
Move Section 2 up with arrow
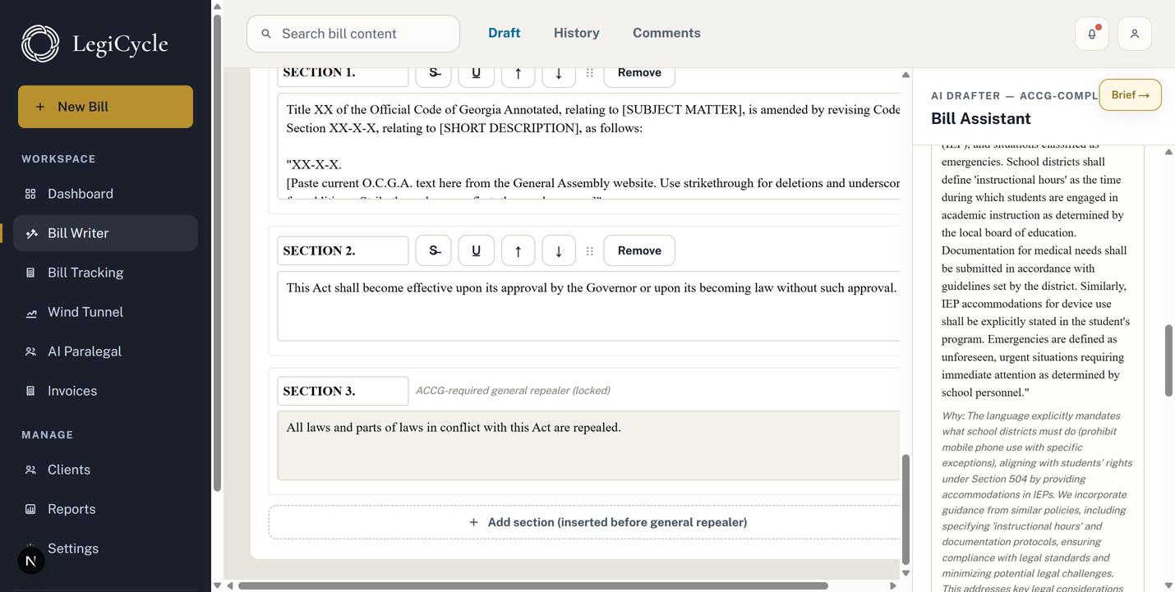(x=518, y=250)
